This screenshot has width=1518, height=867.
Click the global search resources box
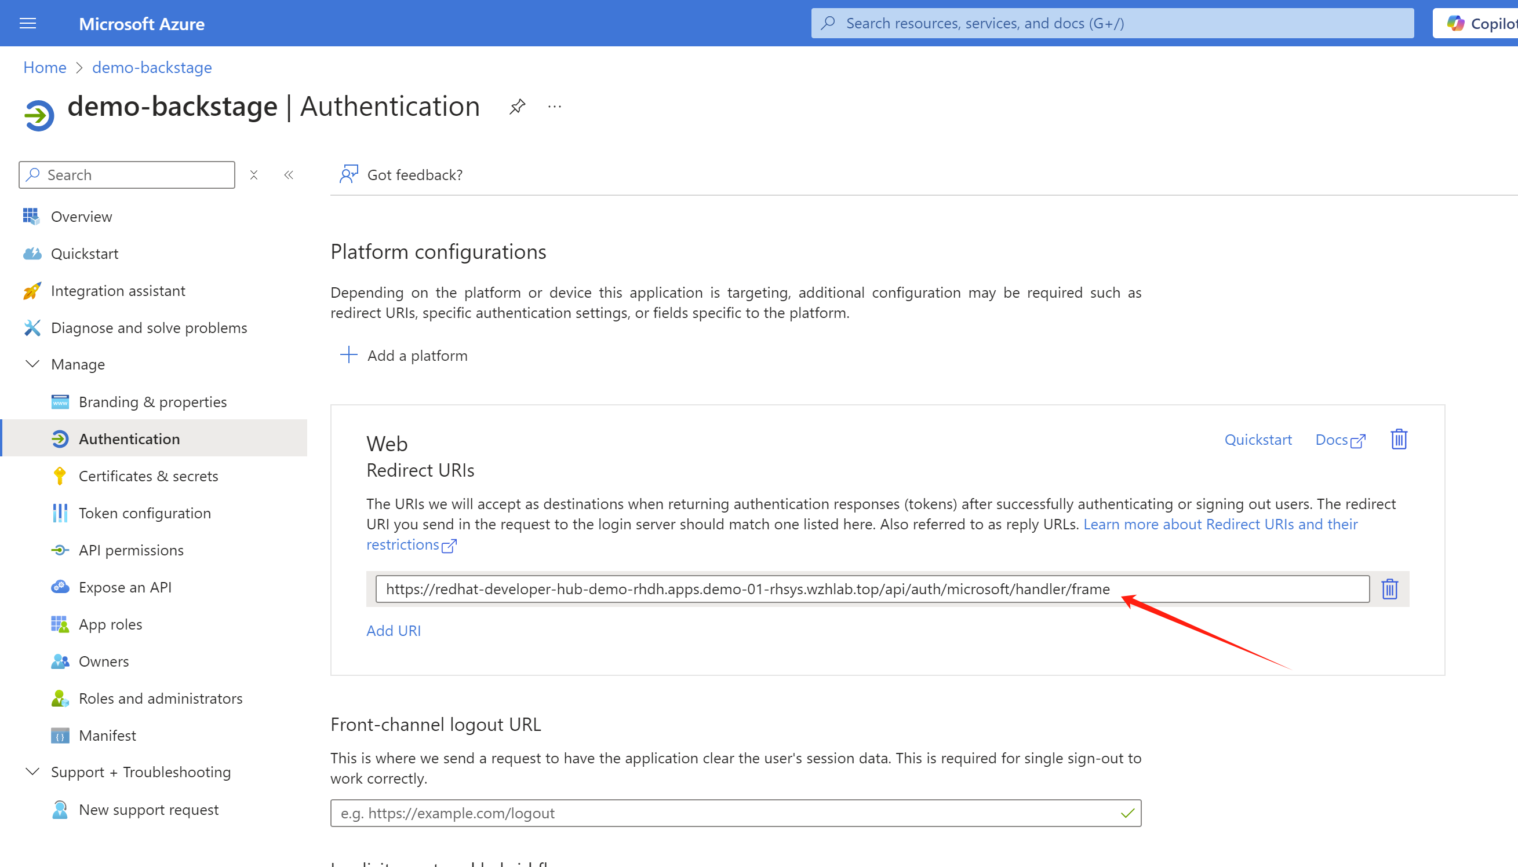point(1112,23)
